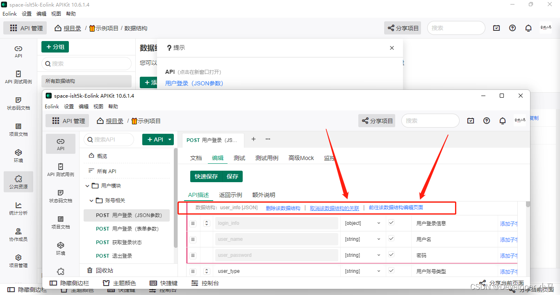560x295 pixels.
Task: Open 协作成员 in back window sidebar
Action: tap(18, 235)
